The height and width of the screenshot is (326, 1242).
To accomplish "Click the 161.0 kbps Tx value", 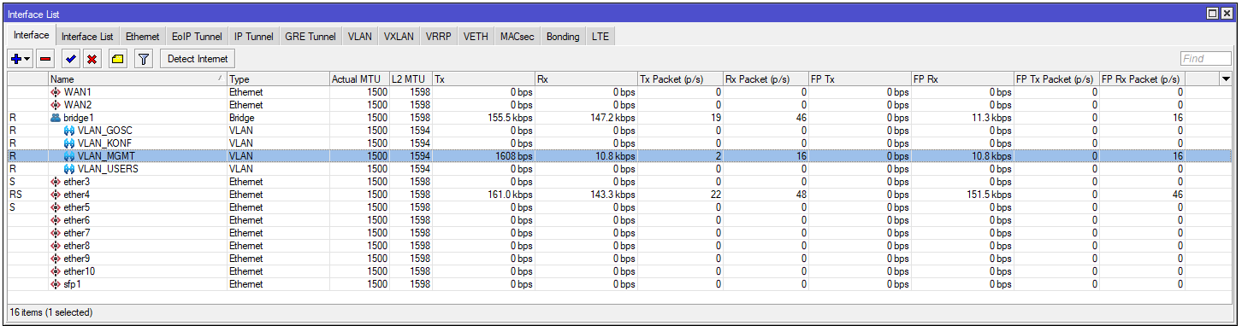I will pyautogui.click(x=511, y=194).
